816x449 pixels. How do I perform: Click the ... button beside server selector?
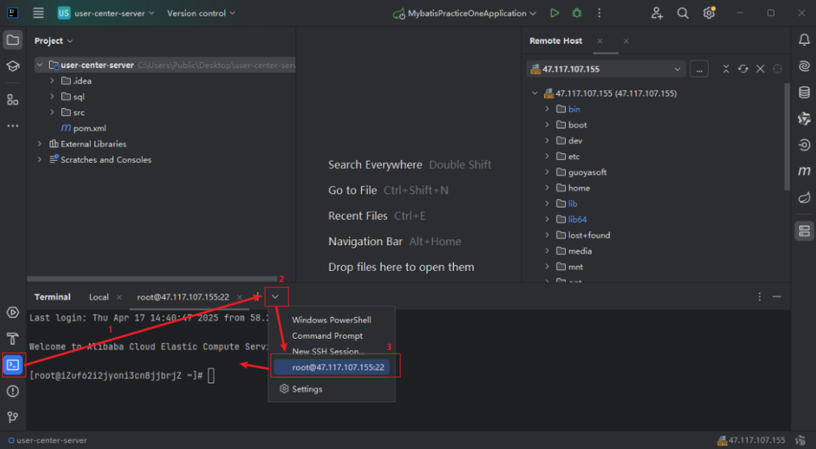pyautogui.click(x=699, y=69)
